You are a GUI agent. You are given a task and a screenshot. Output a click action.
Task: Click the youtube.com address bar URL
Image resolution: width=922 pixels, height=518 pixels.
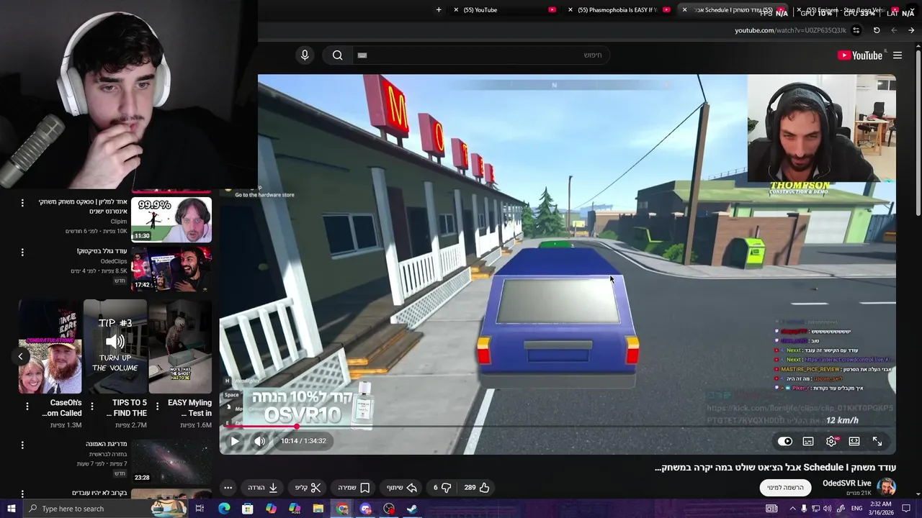coord(790,30)
